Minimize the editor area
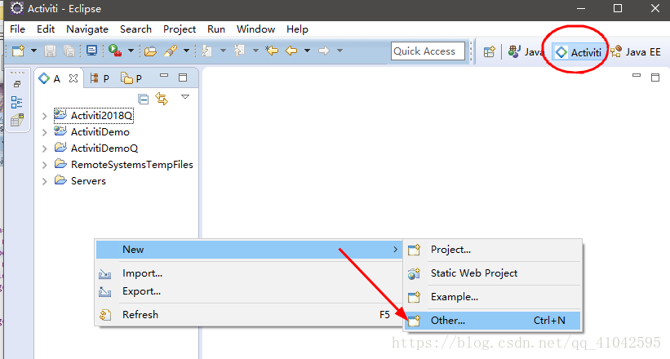This screenshot has width=670, height=359. point(637,76)
